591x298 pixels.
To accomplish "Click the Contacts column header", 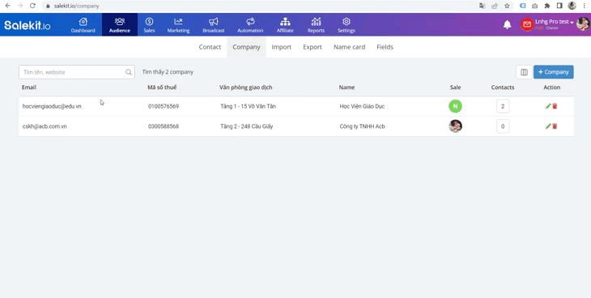I will click(x=503, y=87).
